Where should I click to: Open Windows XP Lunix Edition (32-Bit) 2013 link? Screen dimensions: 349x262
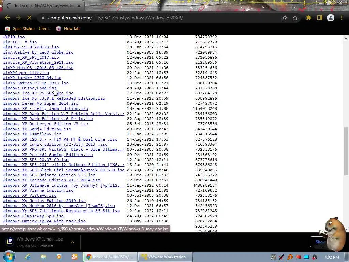[x=55, y=144]
